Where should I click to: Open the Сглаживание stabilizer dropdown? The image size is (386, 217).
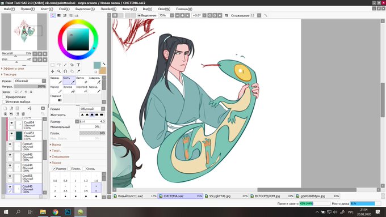(259, 15)
